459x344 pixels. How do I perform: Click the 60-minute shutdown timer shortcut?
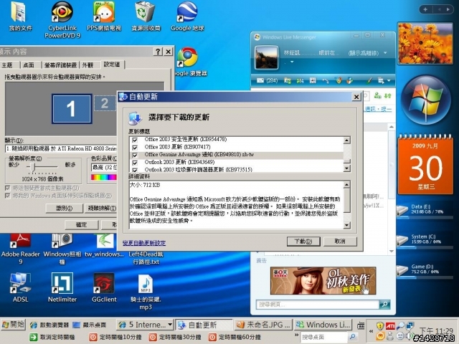235,338
